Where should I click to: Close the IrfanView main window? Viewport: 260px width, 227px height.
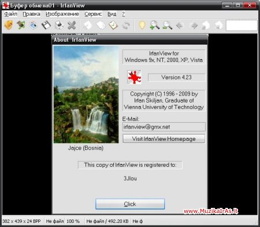tap(250, 5)
